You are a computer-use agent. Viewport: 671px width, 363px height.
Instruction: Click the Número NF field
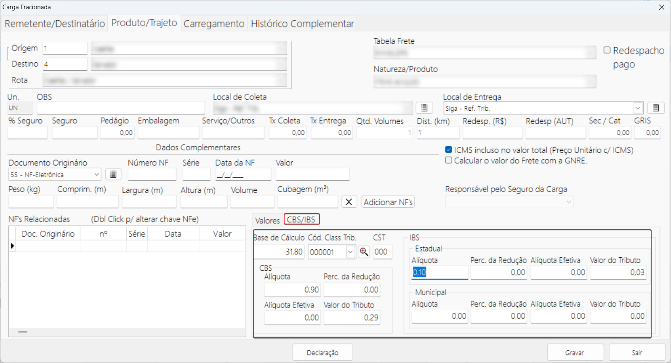click(x=152, y=174)
